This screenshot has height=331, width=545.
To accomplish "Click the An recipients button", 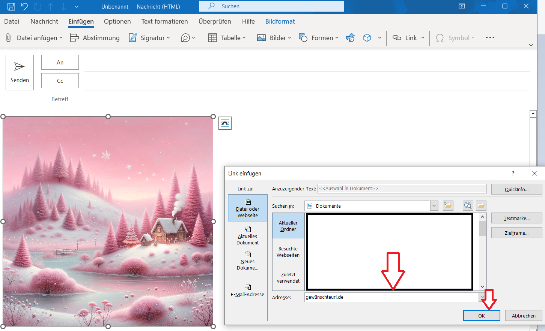I will pos(60,62).
